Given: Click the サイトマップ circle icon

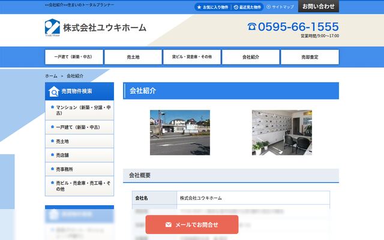Looking at the screenshot, I should (268, 7).
